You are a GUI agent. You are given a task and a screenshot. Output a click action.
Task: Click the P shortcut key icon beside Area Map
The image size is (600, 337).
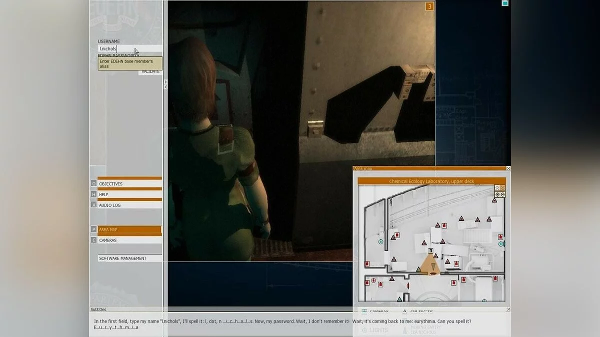point(93,229)
